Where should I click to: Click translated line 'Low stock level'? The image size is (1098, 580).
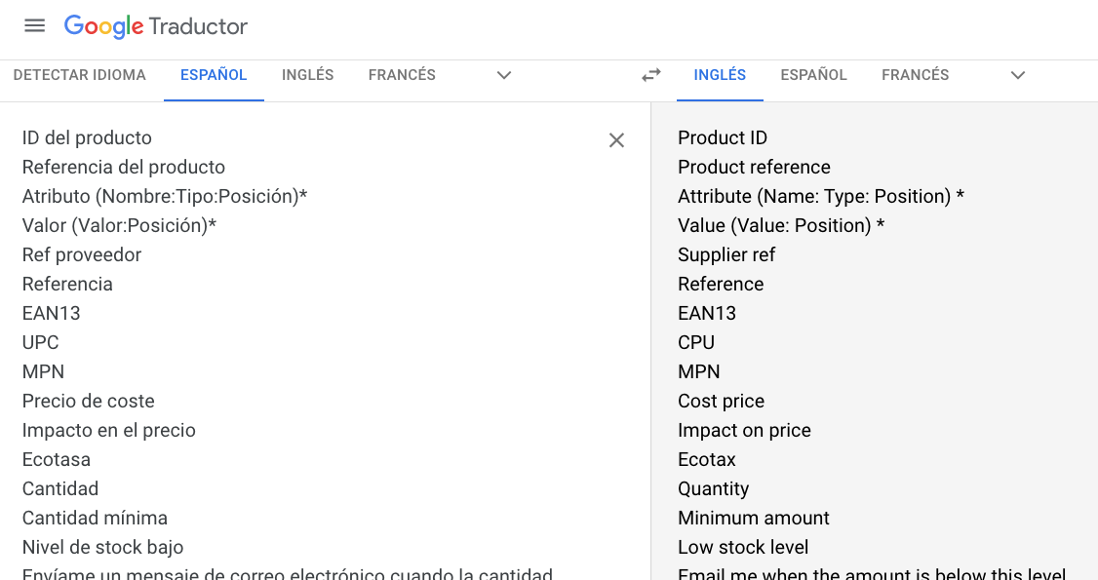click(743, 547)
